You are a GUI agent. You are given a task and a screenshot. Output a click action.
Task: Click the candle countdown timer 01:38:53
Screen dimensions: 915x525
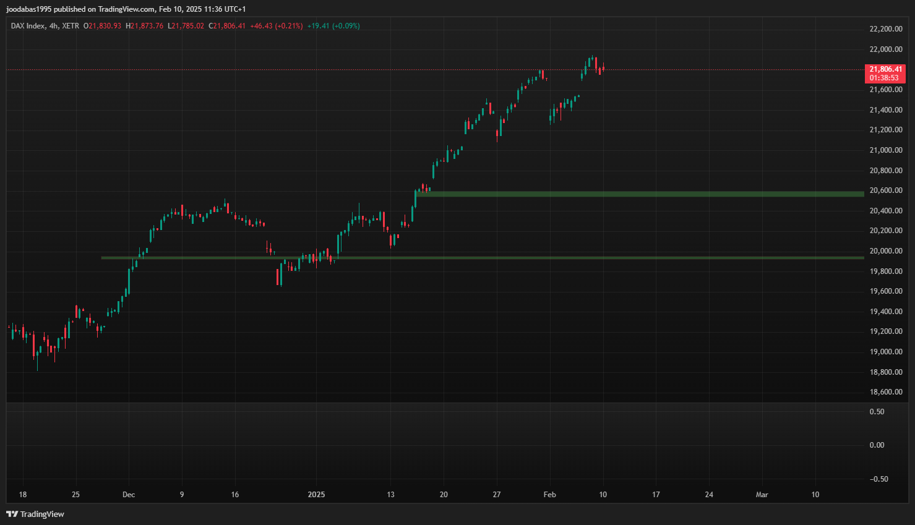coord(883,78)
